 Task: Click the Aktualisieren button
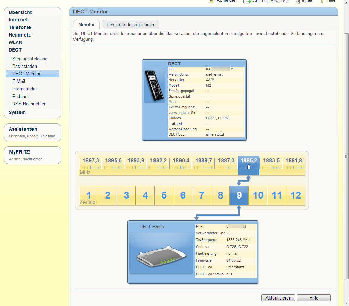(x=278, y=298)
